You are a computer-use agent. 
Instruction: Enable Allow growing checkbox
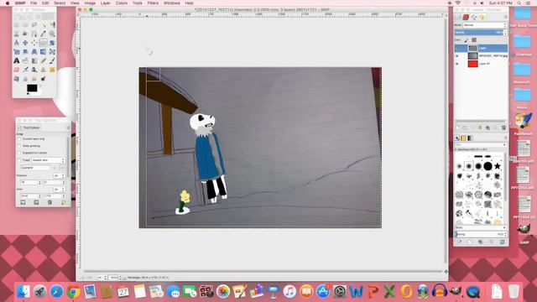click(x=19, y=146)
